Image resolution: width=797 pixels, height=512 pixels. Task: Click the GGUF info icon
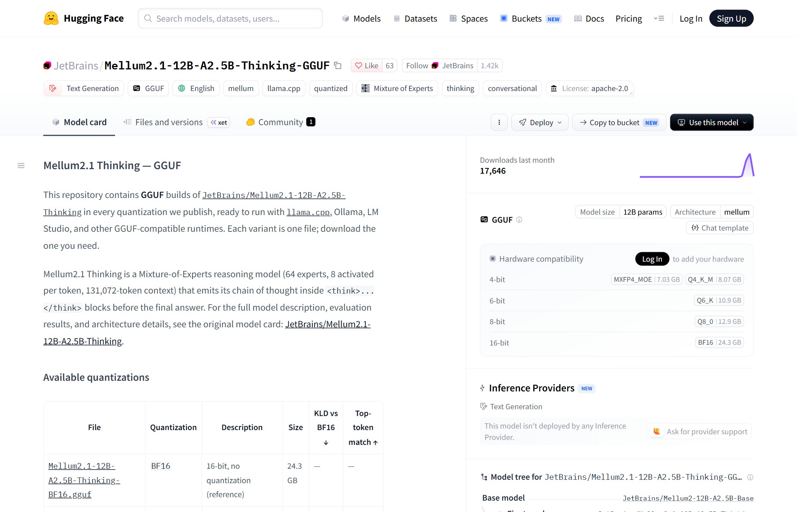click(x=519, y=220)
